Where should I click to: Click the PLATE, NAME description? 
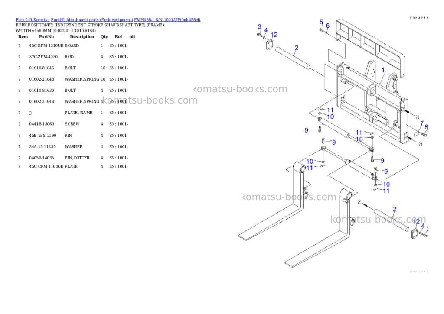[x=78, y=113]
